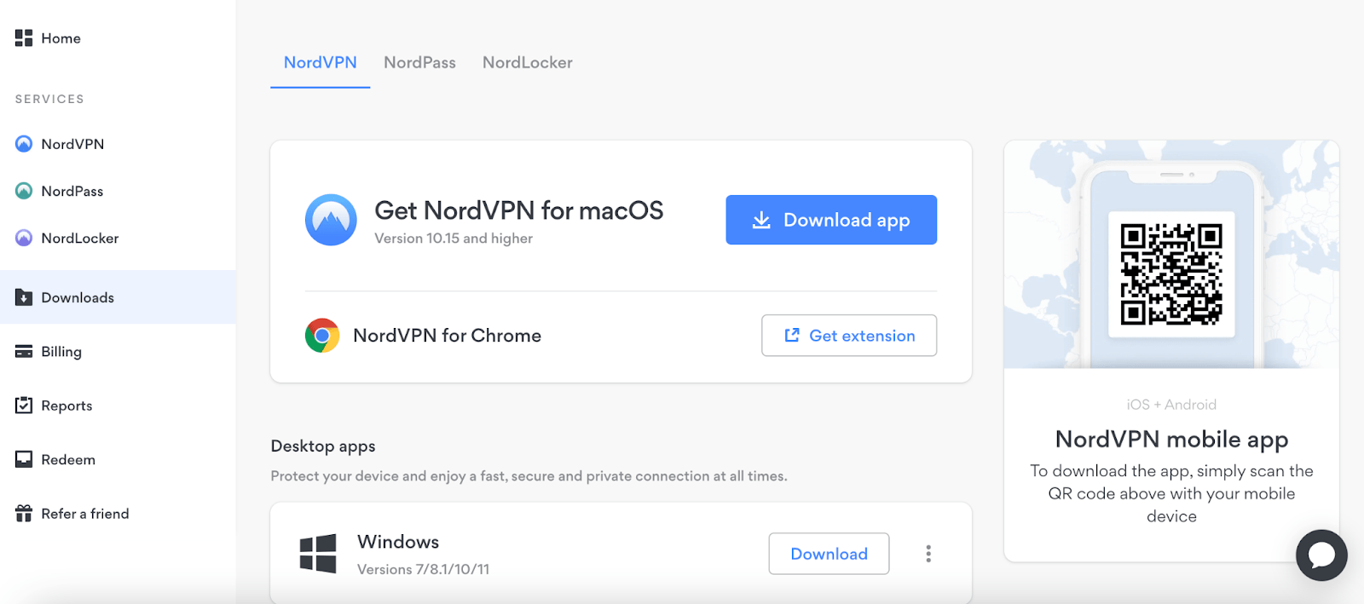Switch to the NordPass tab
Screen dimensions: 1364x604
[419, 62]
